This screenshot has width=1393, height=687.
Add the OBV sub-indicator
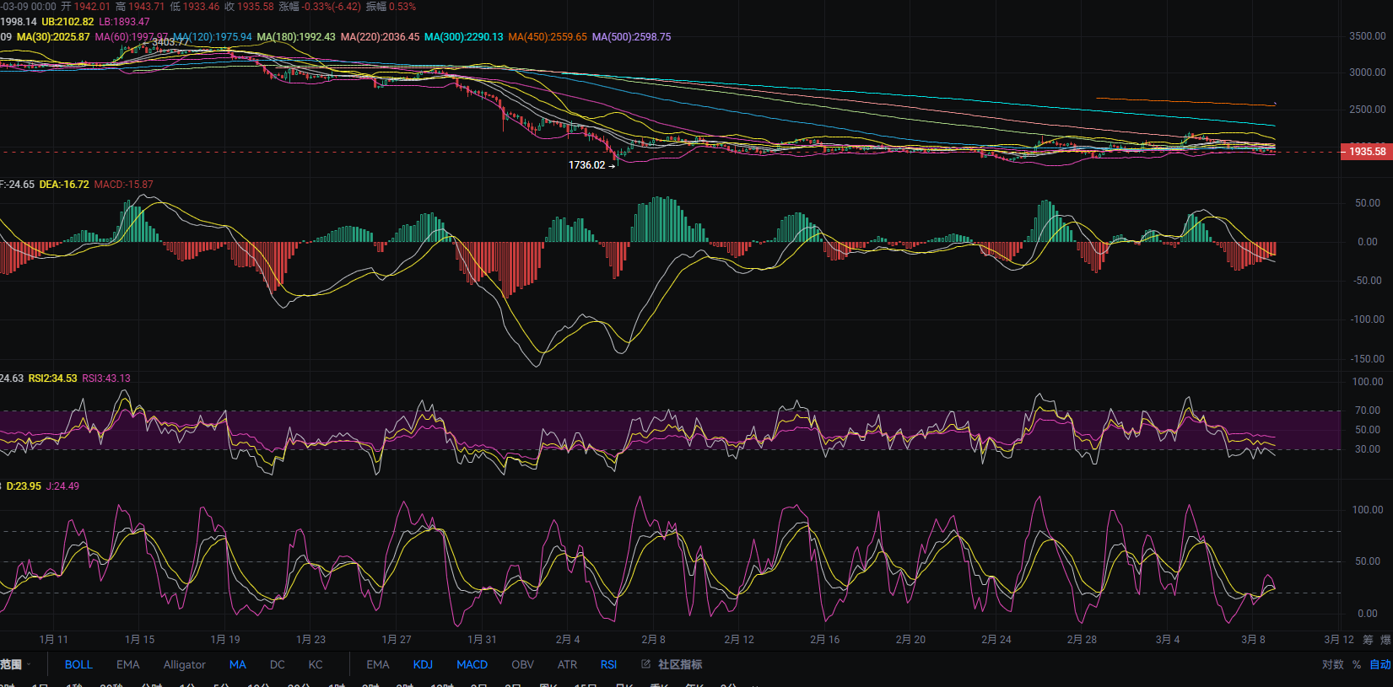522,664
